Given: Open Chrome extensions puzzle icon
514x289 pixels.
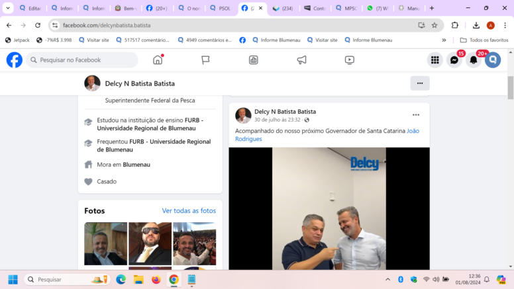Looking at the screenshot, I should coord(454,25).
